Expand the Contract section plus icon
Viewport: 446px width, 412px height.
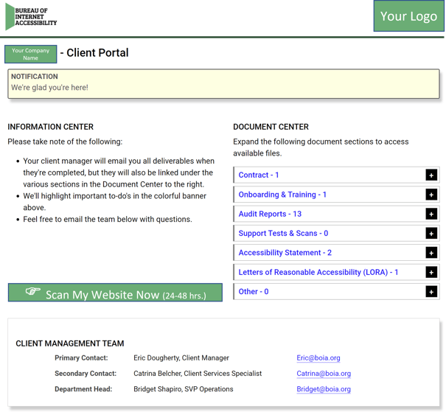tap(431, 175)
